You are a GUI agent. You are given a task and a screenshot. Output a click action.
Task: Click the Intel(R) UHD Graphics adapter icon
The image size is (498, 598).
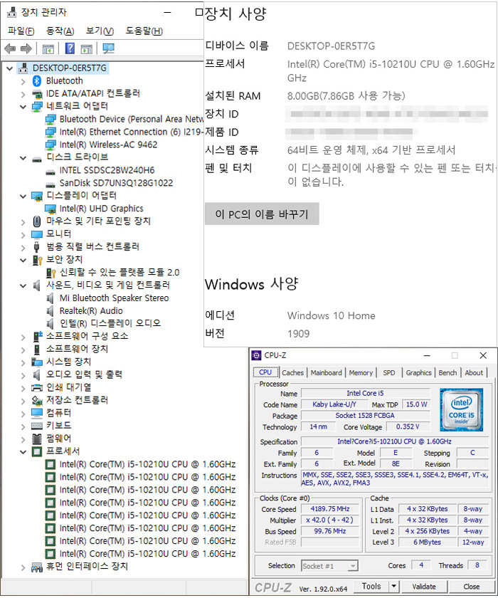click(51, 209)
